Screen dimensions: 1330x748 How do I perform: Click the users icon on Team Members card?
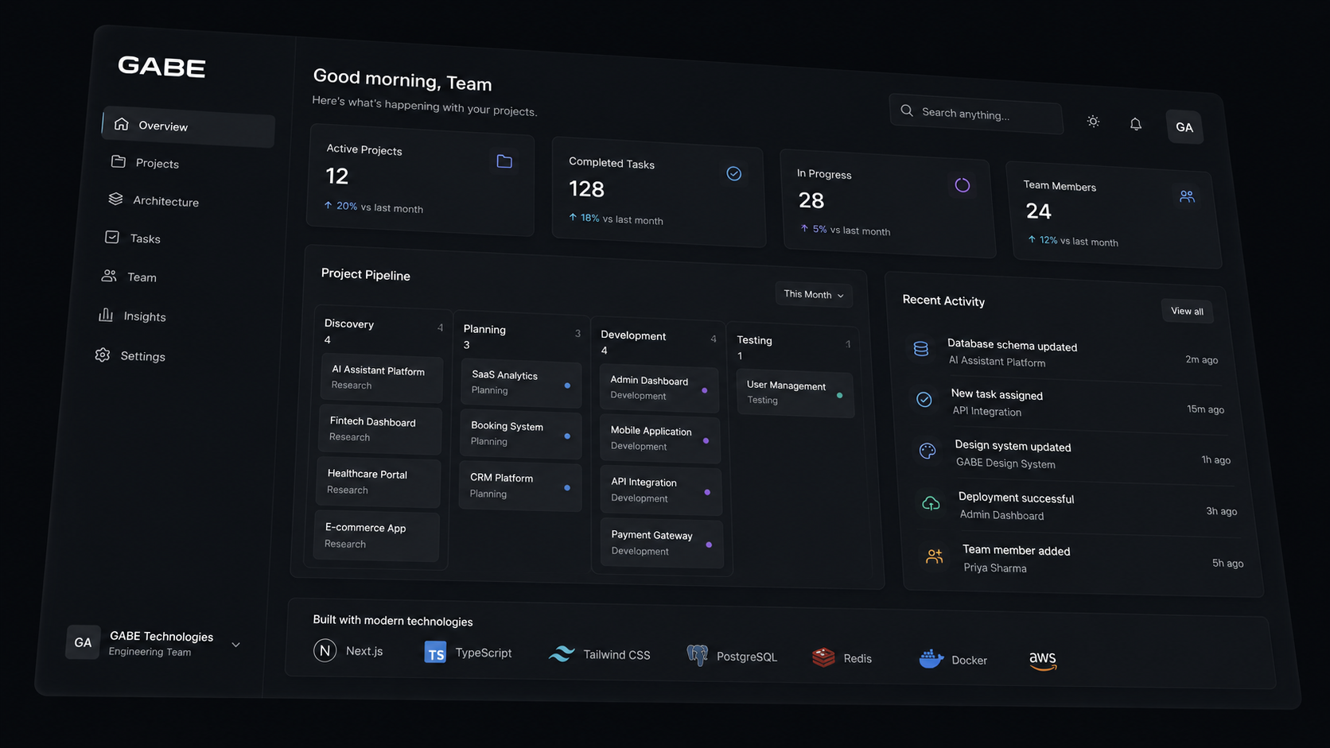pyautogui.click(x=1187, y=196)
